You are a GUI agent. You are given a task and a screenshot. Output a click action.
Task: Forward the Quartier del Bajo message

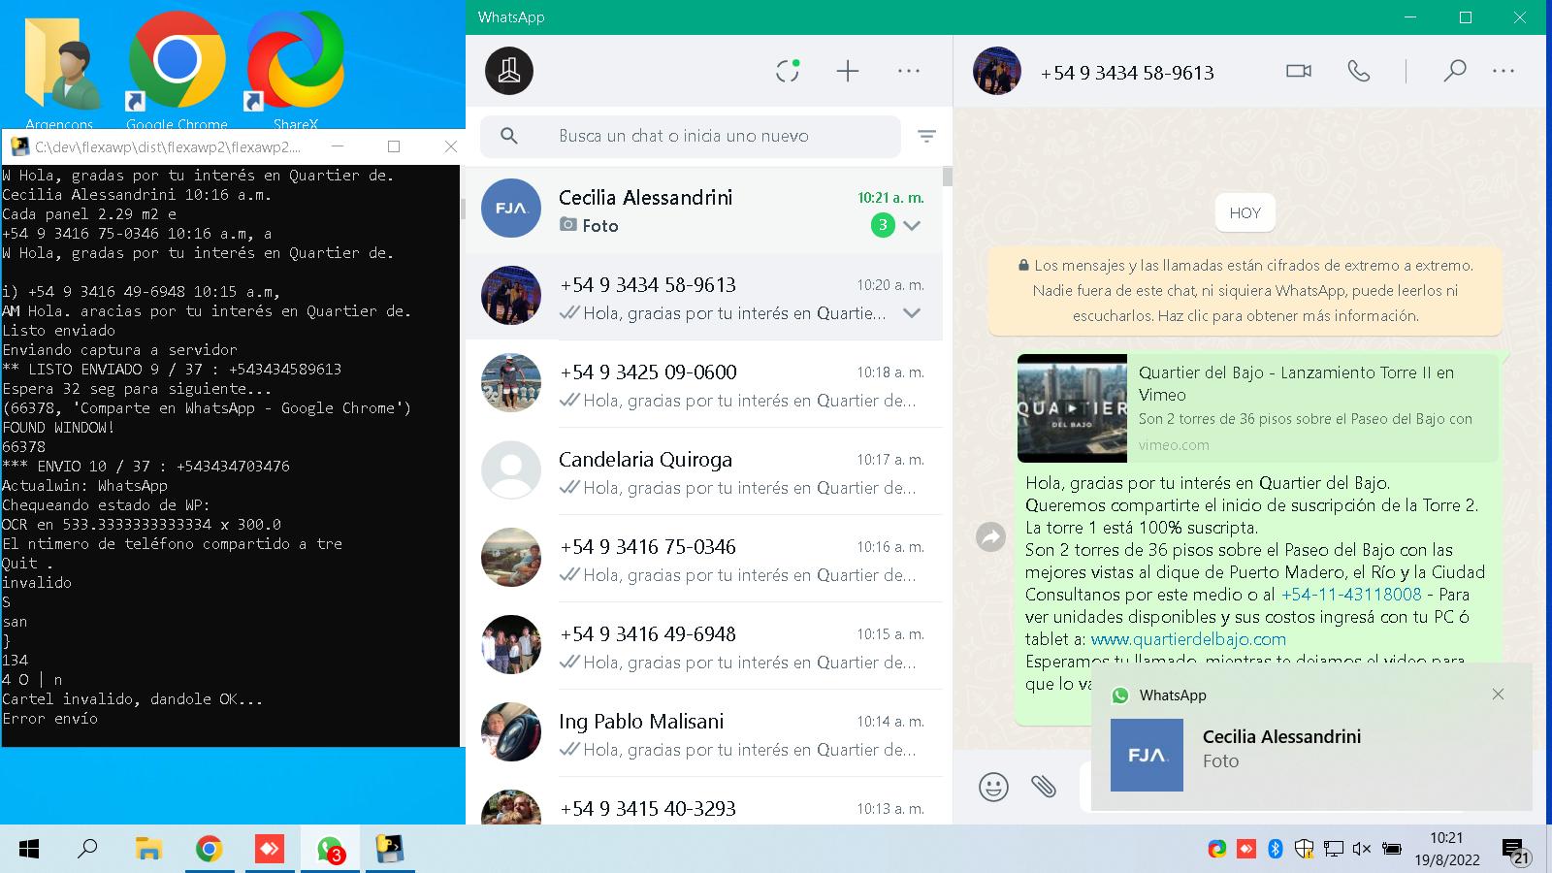tap(990, 536)
